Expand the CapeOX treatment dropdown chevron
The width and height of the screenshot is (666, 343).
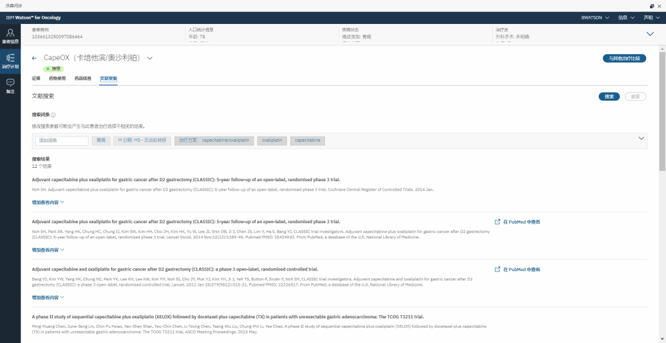pyautogui.click(x=150, y=59)
